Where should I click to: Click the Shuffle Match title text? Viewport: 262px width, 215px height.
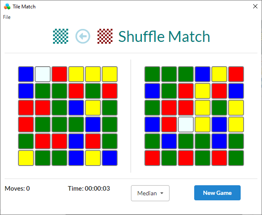tap(164, 37)
